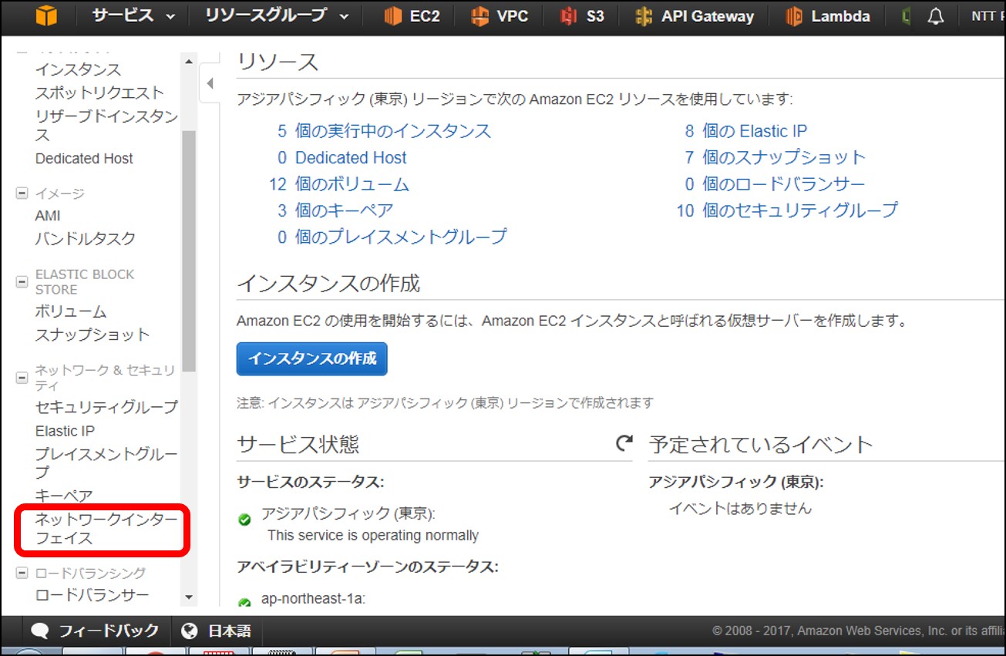Open the Lambda shortcut icon
The image size is (1006, 656).
(x=794, y=16)
